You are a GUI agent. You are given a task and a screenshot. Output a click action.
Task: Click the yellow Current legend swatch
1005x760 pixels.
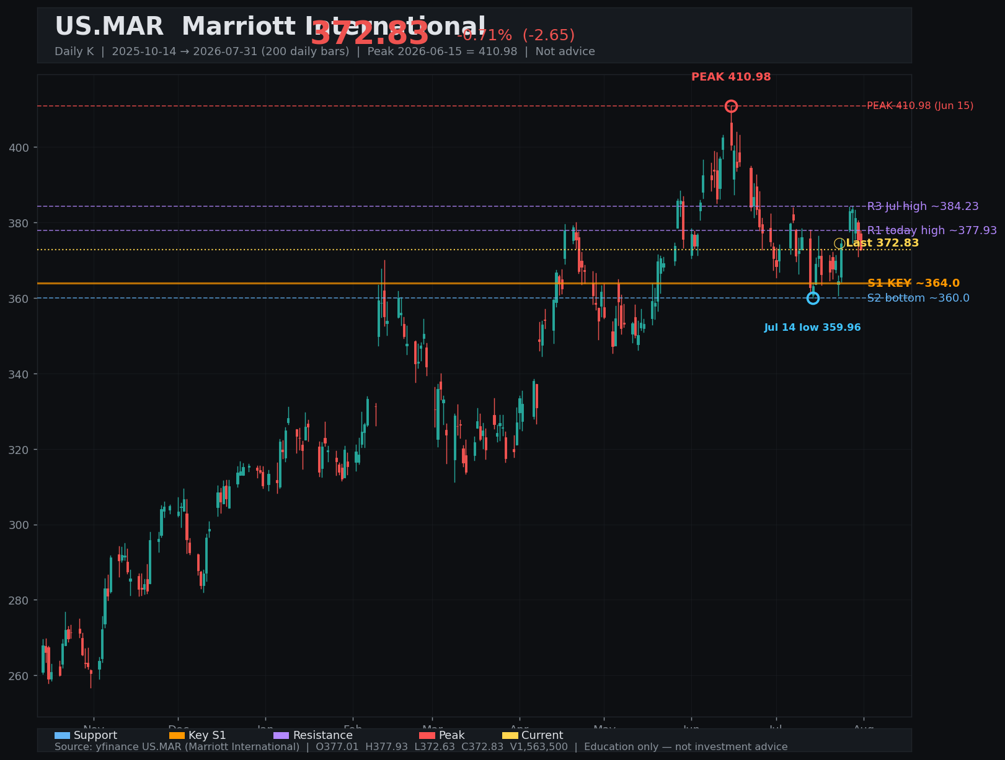click(x=510, y=735)
